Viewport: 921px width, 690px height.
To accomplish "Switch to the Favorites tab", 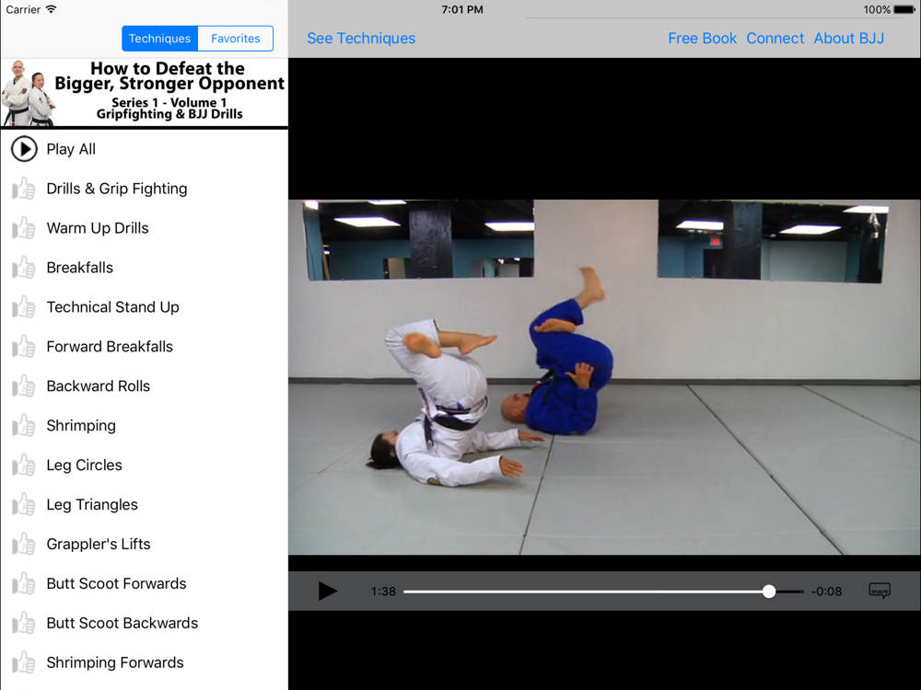I will [x=236, y=38].
